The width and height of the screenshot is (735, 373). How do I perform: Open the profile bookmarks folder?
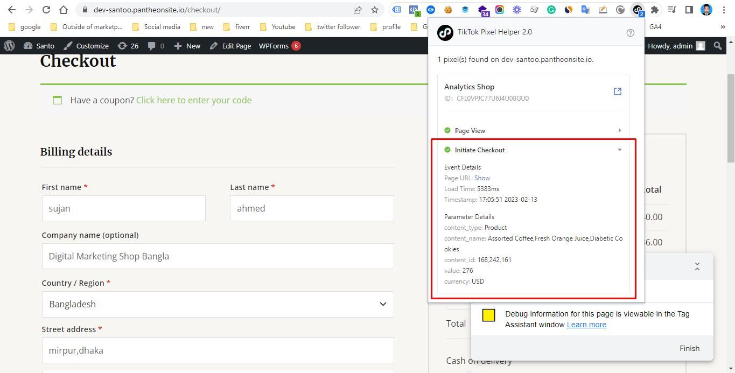[386, 26]
